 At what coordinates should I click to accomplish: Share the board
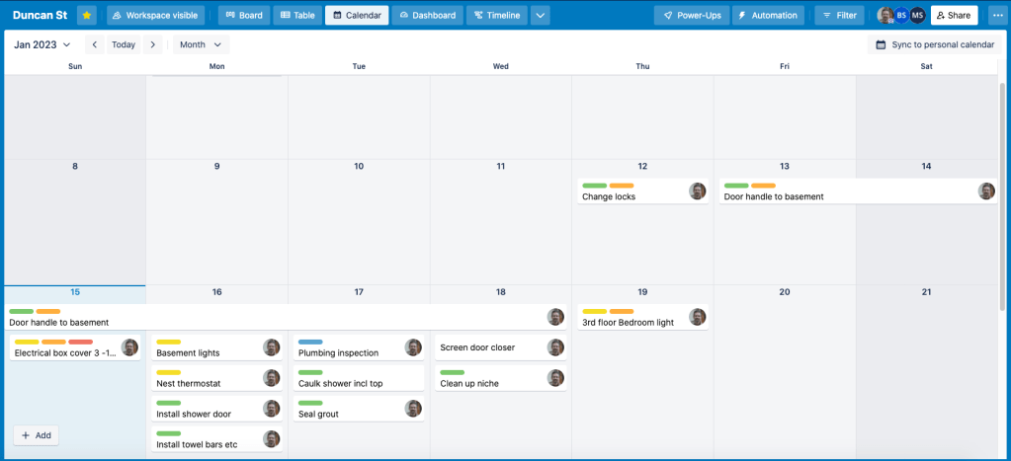click(953, 16)
